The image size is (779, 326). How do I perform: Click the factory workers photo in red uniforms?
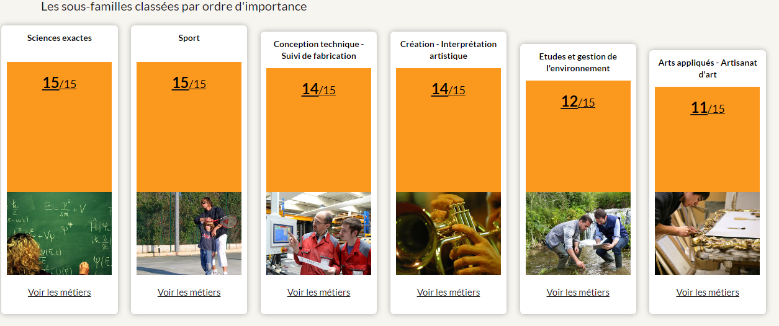pos(318,234)
